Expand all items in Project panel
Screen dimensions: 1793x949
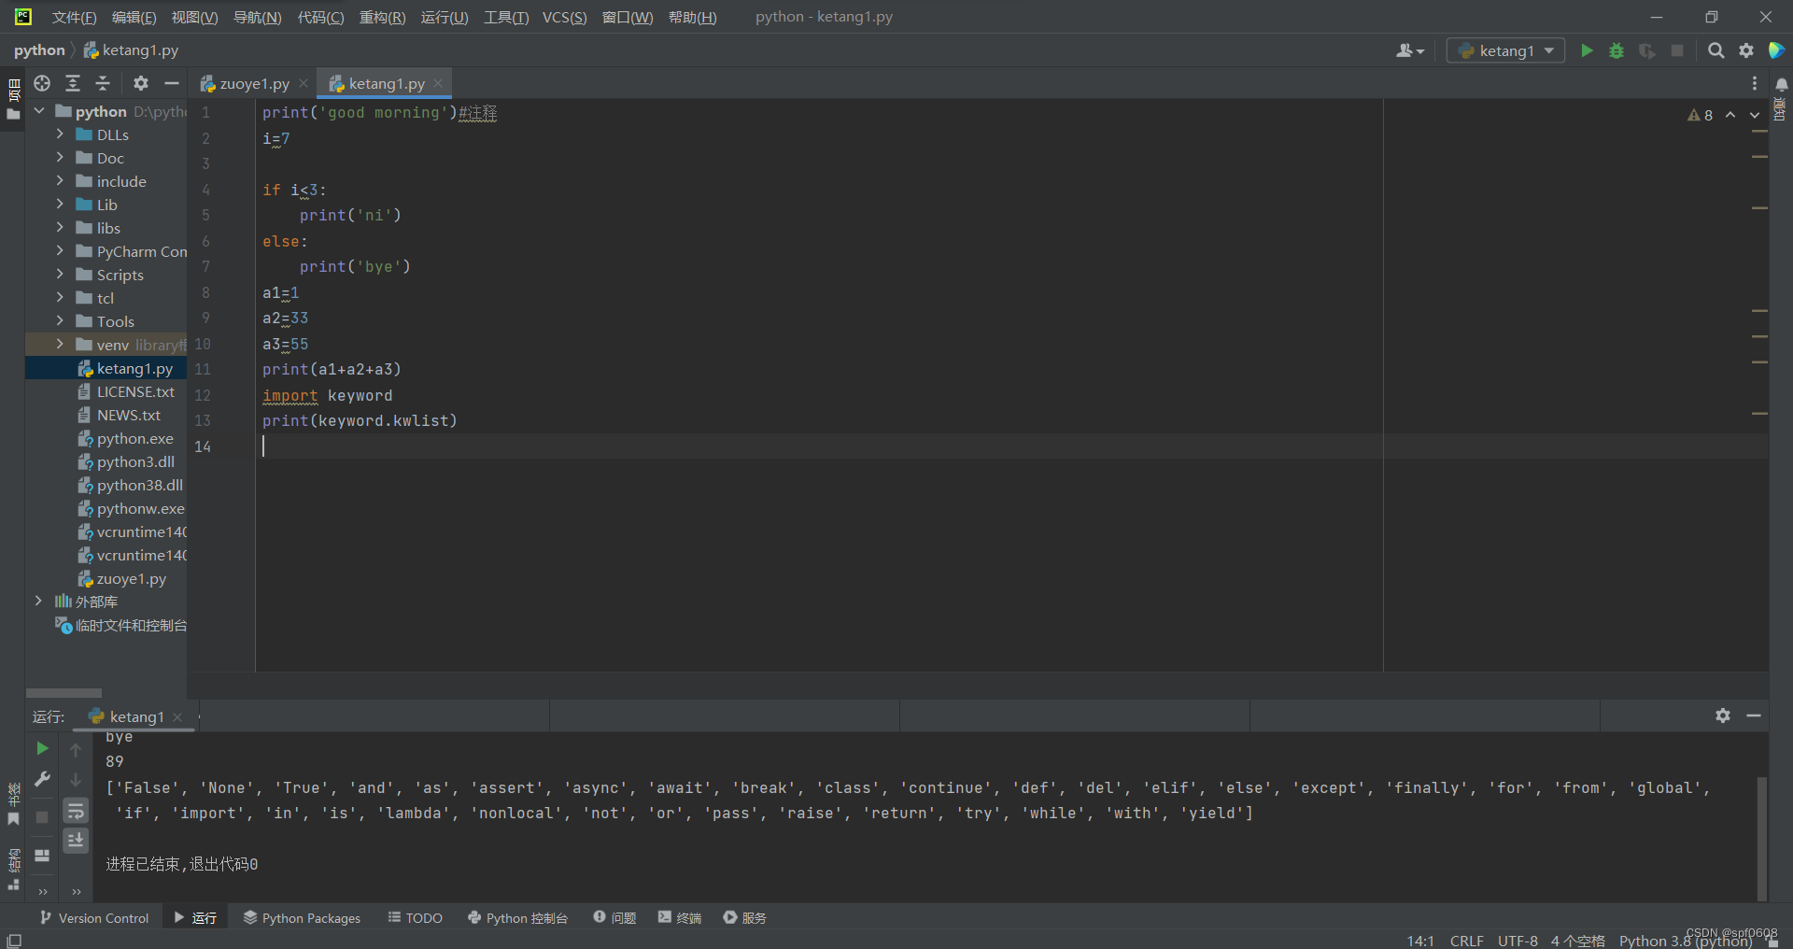[73, 83]
